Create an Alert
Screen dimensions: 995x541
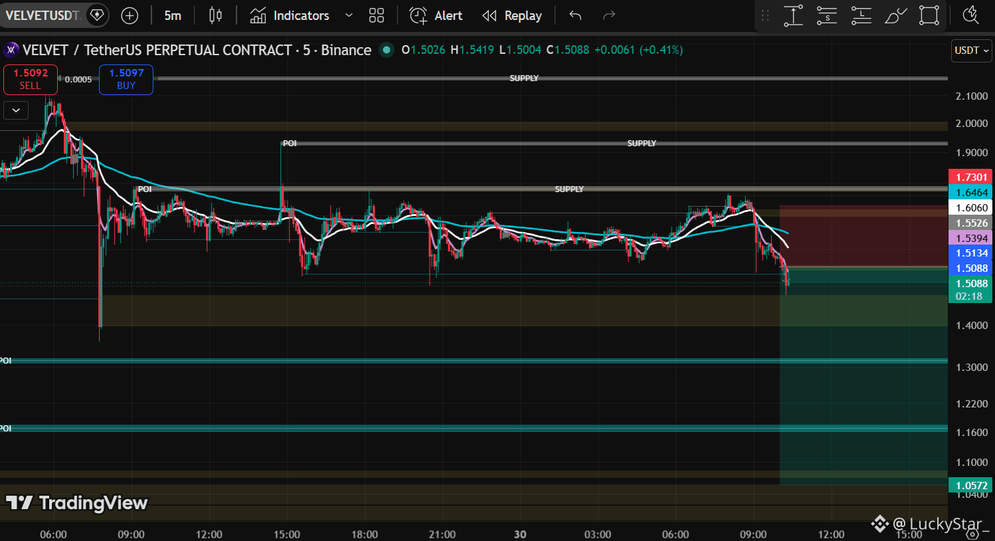click(436, 15)
